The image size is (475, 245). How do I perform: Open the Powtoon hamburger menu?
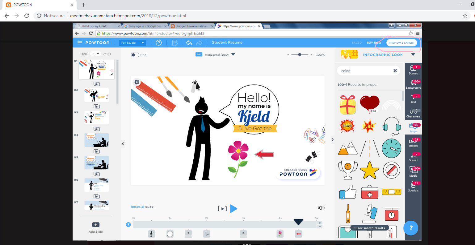click(80, 43)
